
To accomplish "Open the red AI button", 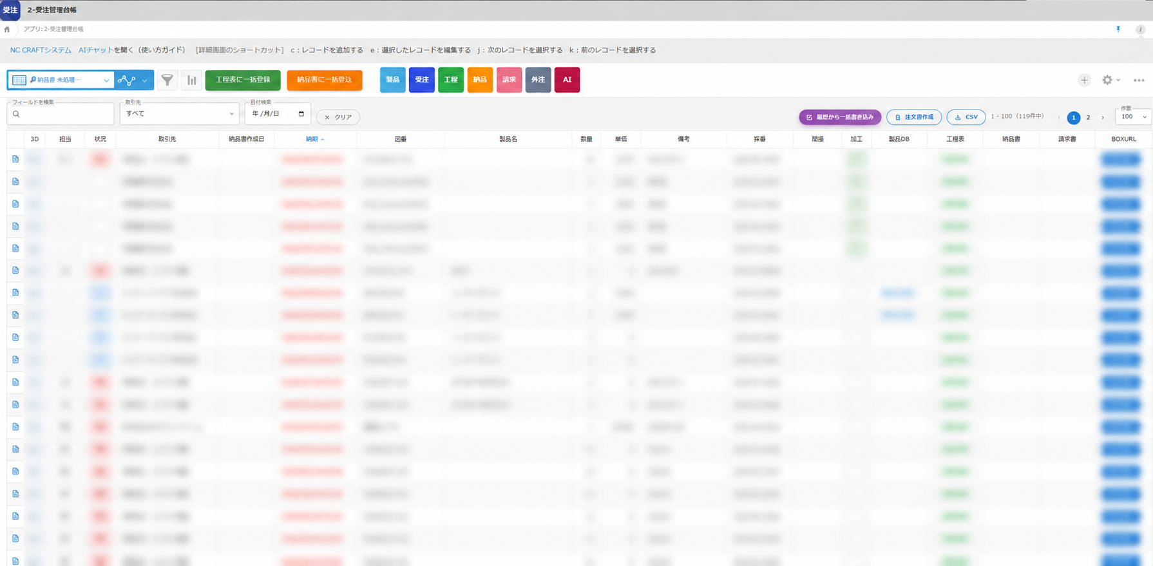I will (567, 80).
